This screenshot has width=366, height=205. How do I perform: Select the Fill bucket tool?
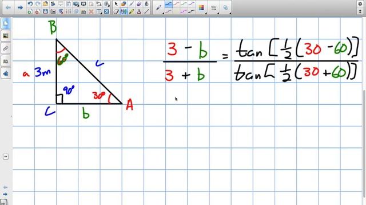tap(146, 4)
